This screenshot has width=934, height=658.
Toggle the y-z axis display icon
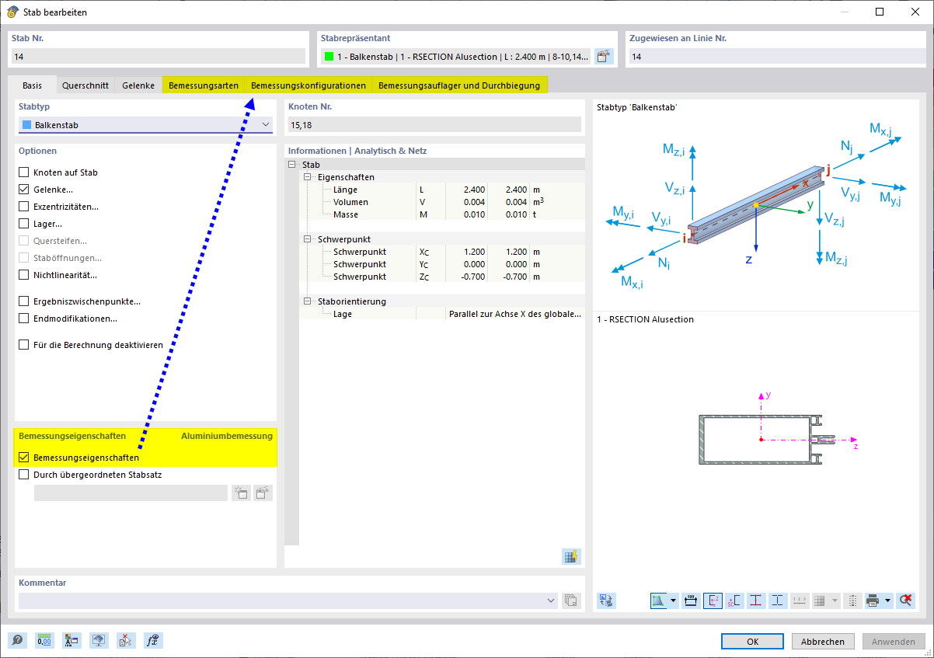[713, 601]
